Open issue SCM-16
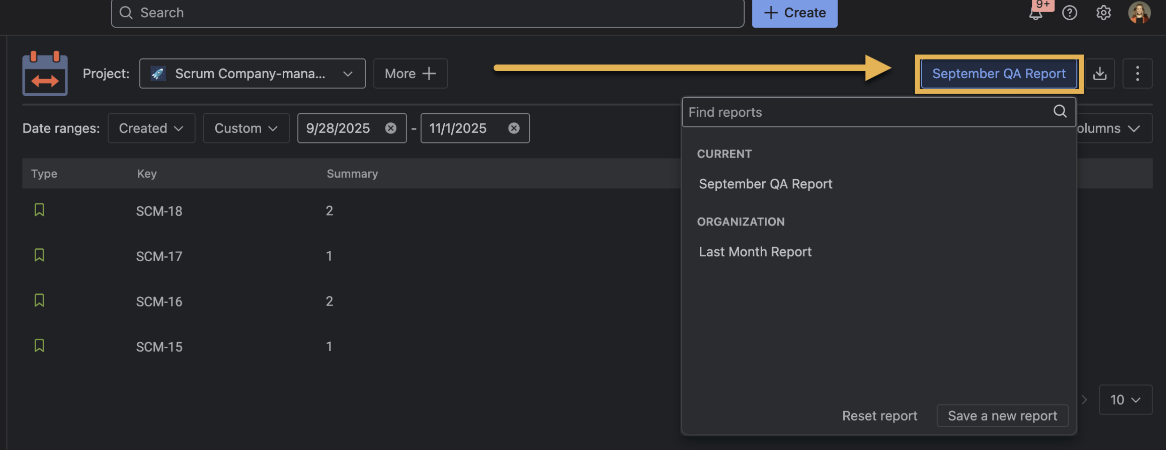1166x450 pixels. point(159,301)
